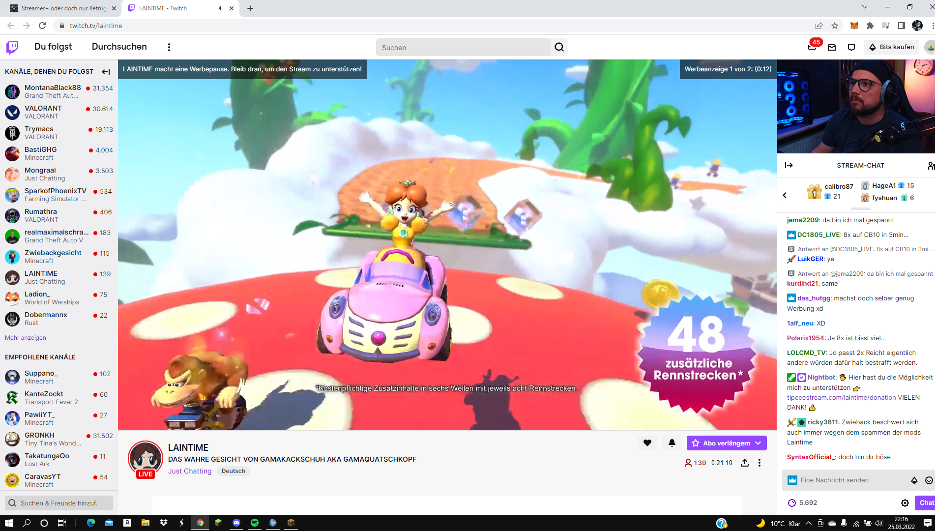Image resolution: width=935 pixels, height=531 pixels.
Task: Expand the Abo verlängern dropdown
Action: click(x=758, y=443)
